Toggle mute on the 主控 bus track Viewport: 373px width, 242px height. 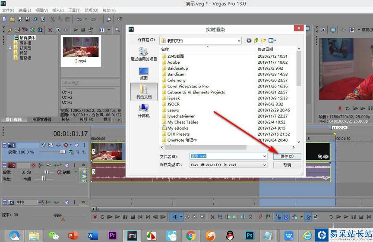click(x=67, y=202)
